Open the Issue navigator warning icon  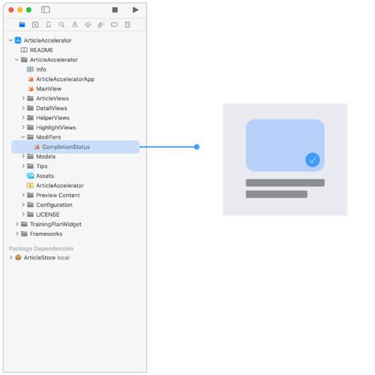[x=75, y=25]
